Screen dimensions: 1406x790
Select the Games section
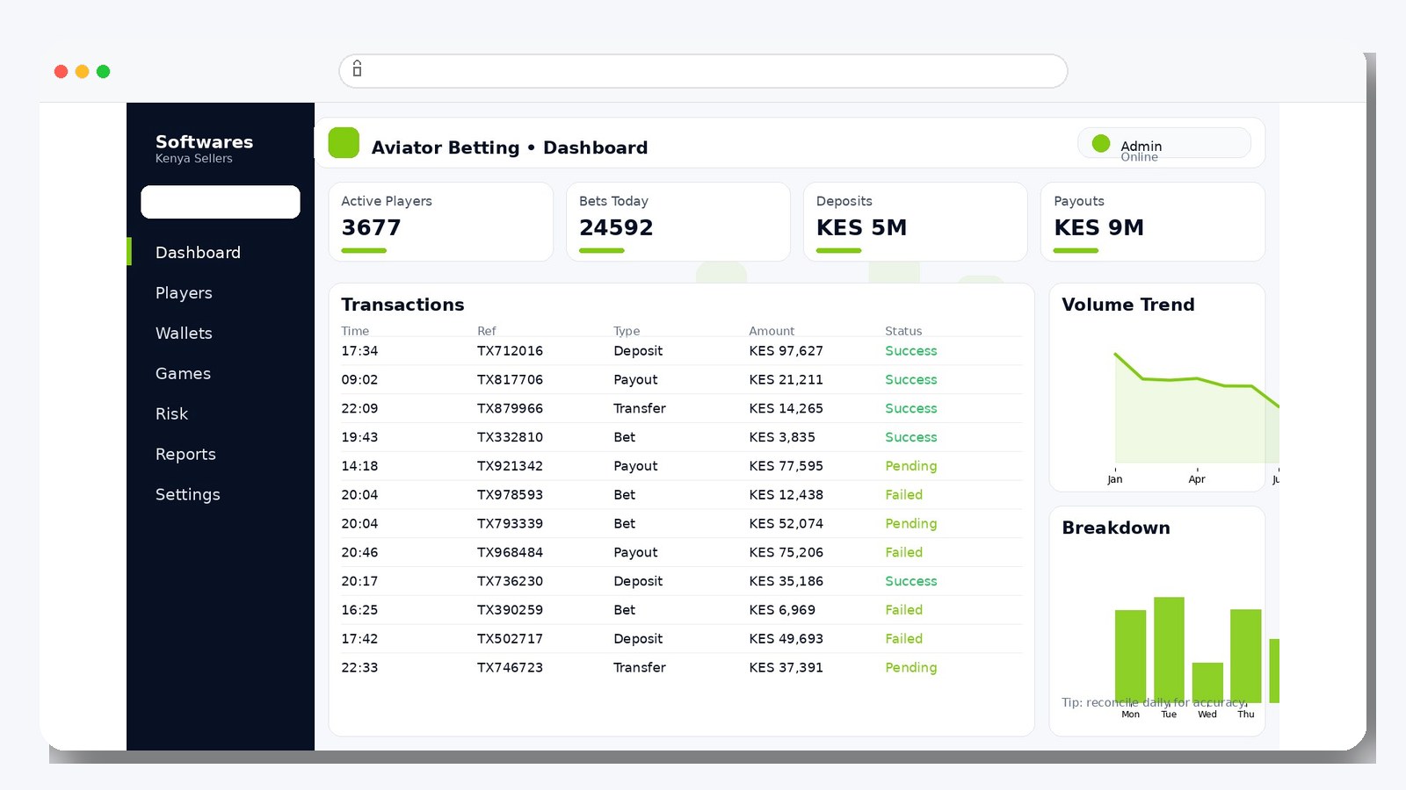click(183, 373)
